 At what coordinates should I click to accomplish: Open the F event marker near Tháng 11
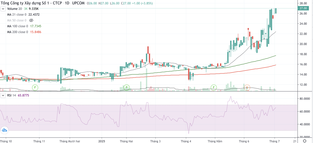[x=35, y=87]
